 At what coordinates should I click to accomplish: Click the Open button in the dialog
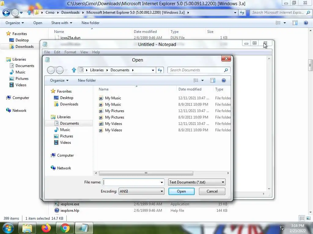click(182, 191)
